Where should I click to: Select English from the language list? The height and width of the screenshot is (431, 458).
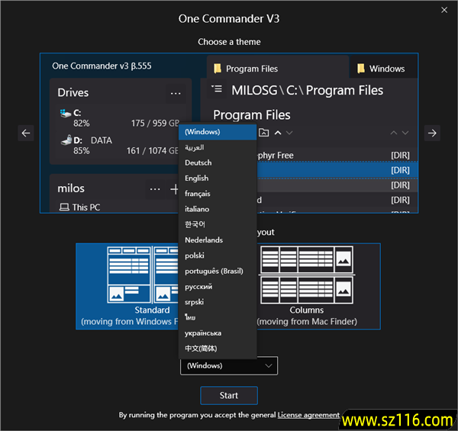(x=196, y=179)
